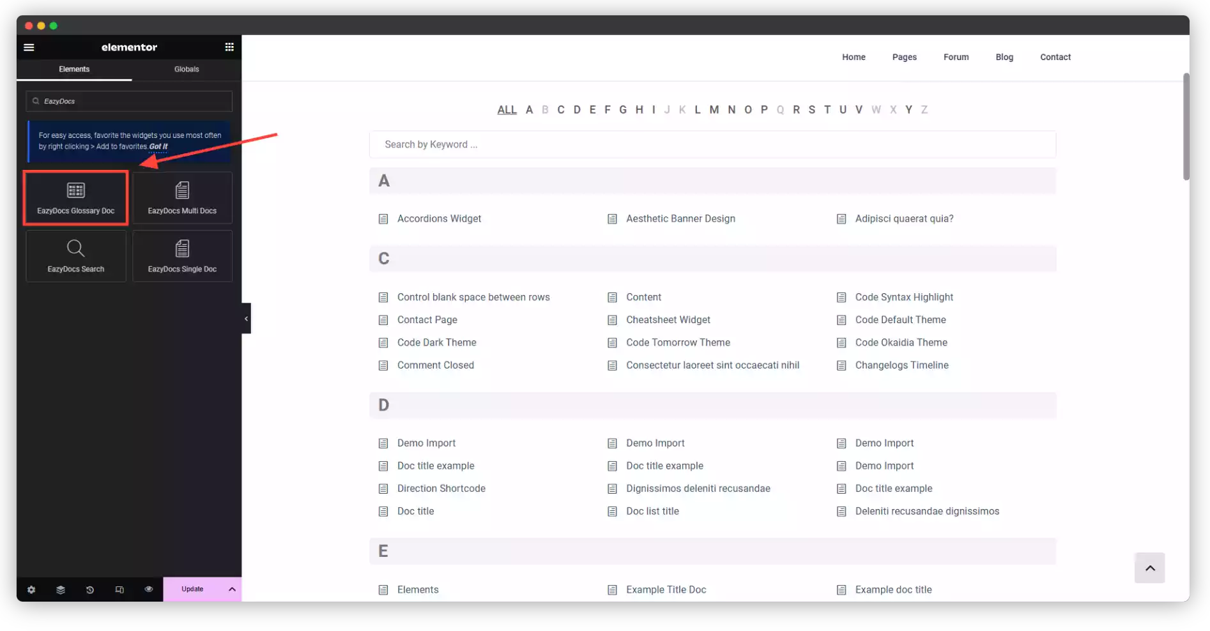The image size is (1210, 631).
Task: Open the Forum navigation link
Action: pos(956,57)
